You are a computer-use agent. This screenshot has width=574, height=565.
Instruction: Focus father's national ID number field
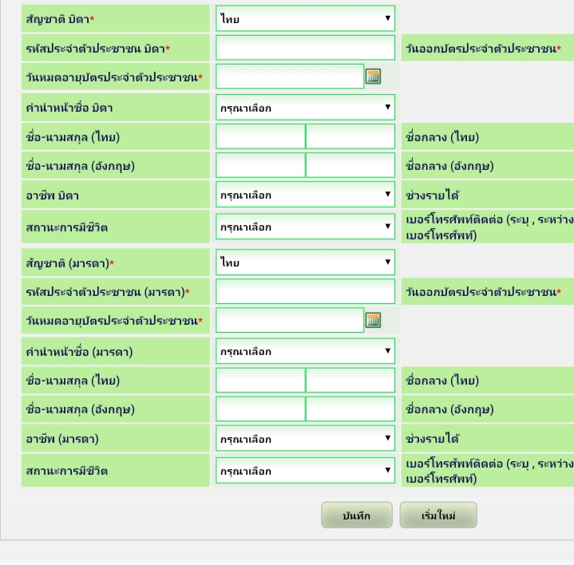[x=305, y=48]
